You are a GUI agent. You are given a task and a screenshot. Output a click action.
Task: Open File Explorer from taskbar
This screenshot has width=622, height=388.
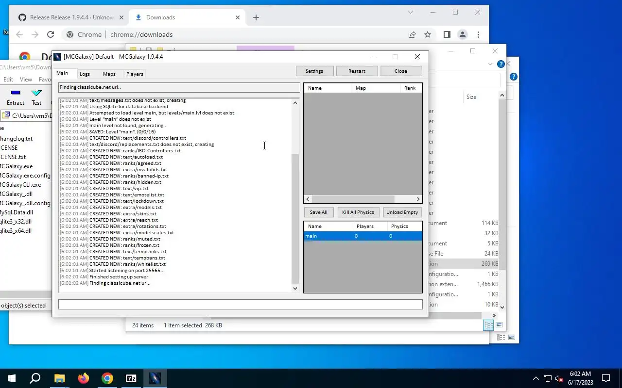click(x=59, y=378)
